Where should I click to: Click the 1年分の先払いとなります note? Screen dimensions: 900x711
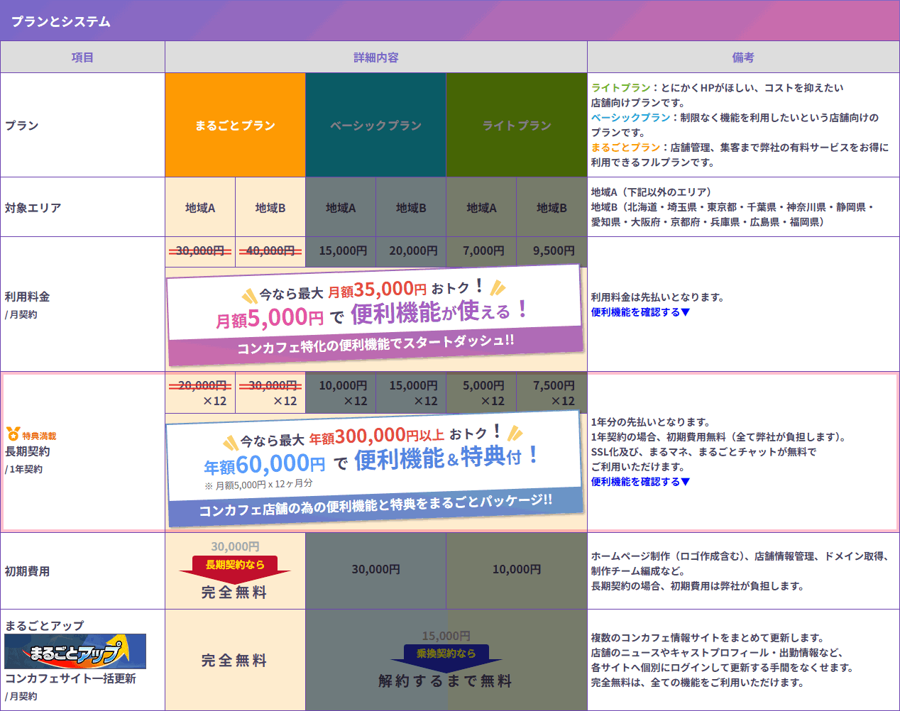pyautogui.click(x=650, y=422)
